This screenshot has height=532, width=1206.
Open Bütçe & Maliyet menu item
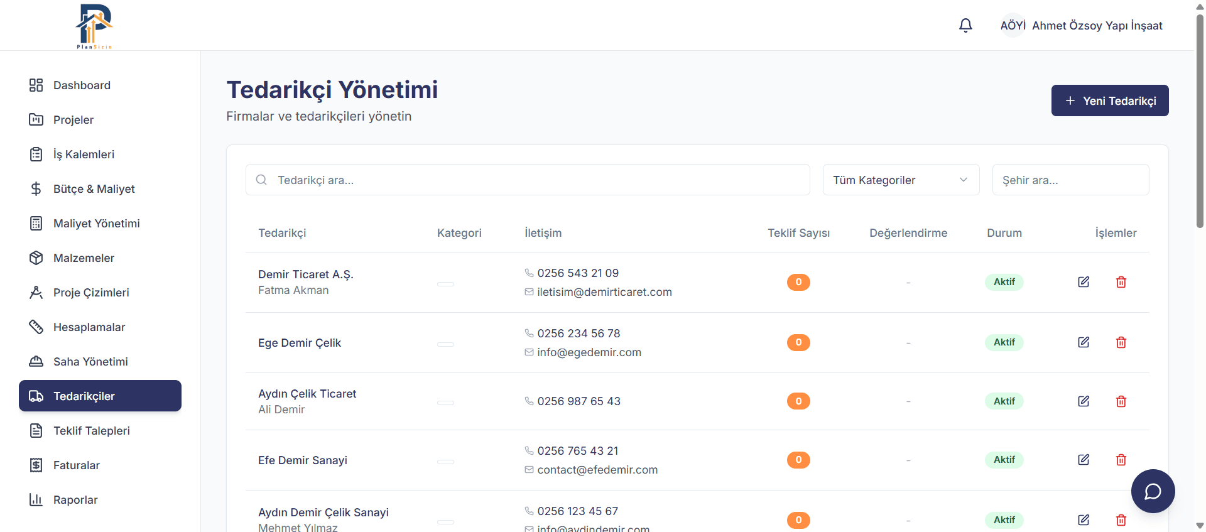100,189
